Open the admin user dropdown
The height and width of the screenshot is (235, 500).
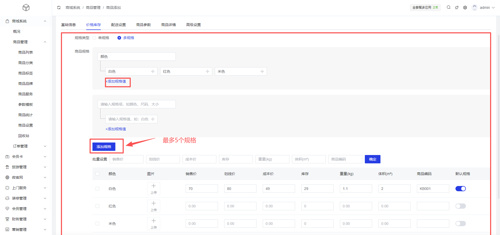(484, 8)
